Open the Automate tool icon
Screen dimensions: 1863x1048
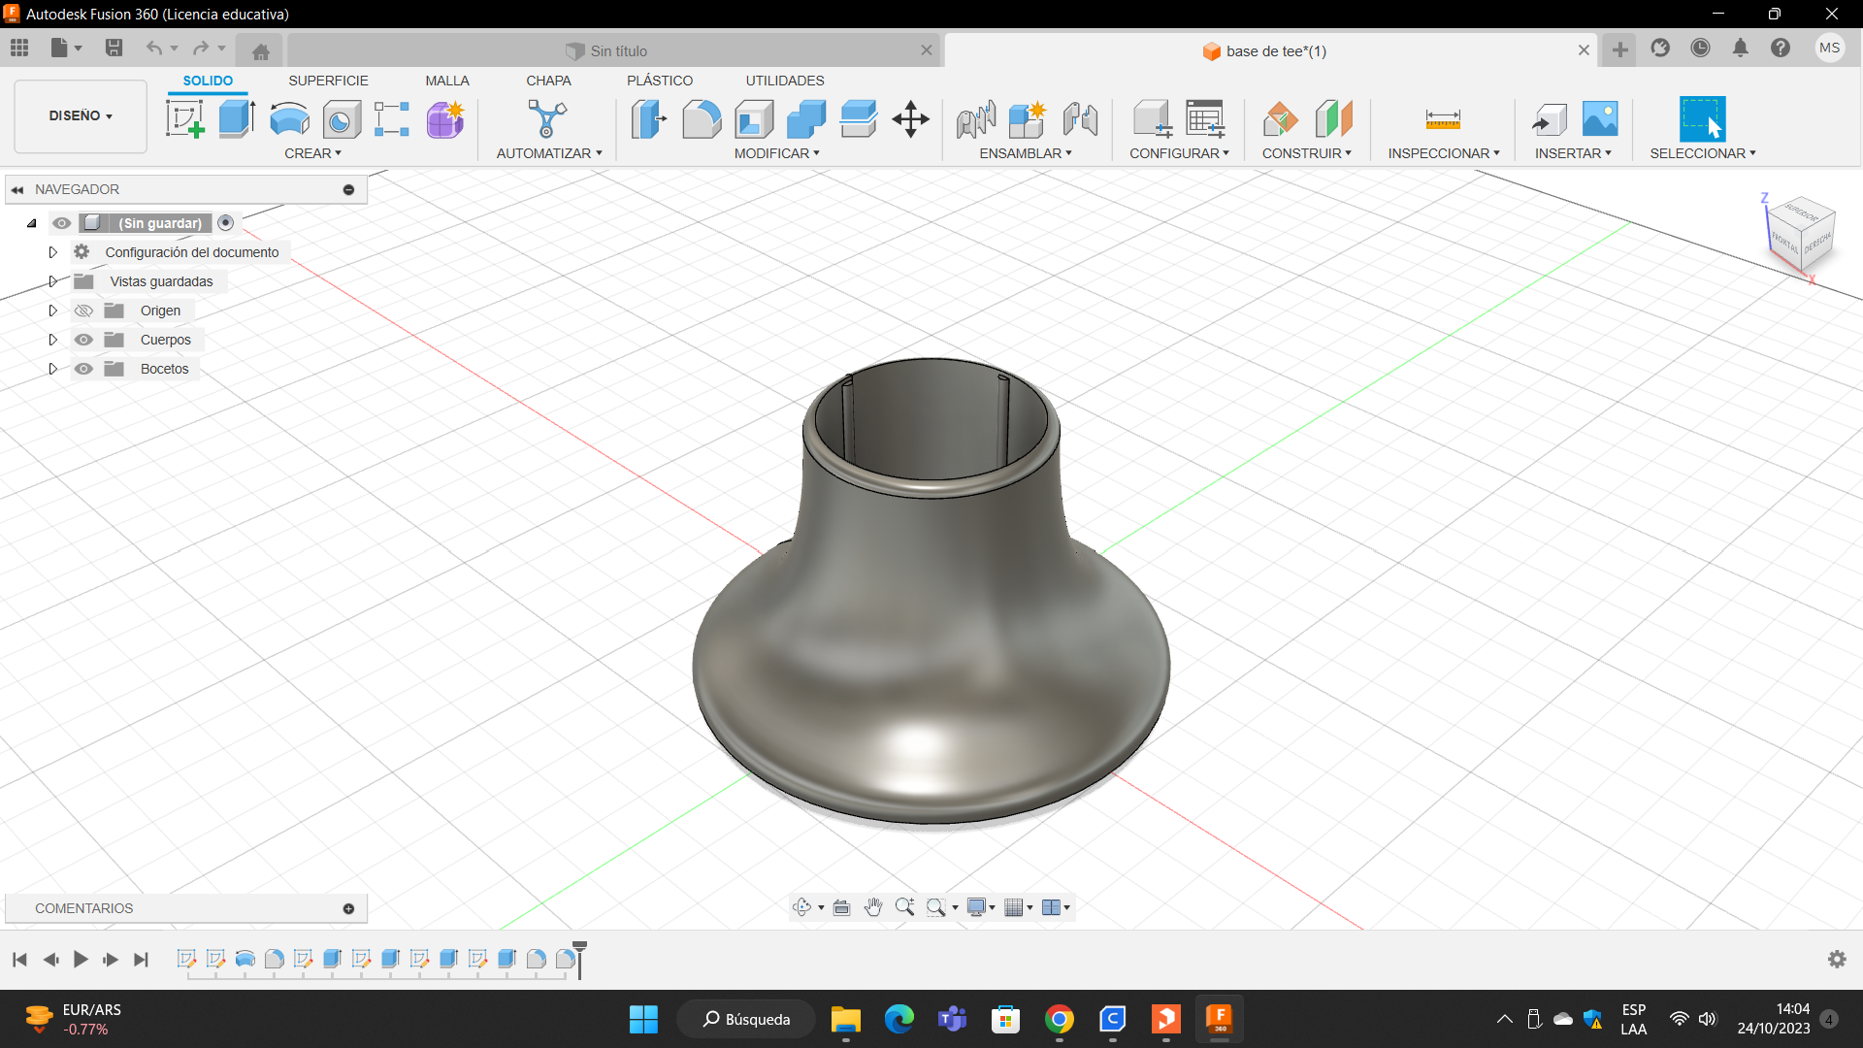point(547,119)
